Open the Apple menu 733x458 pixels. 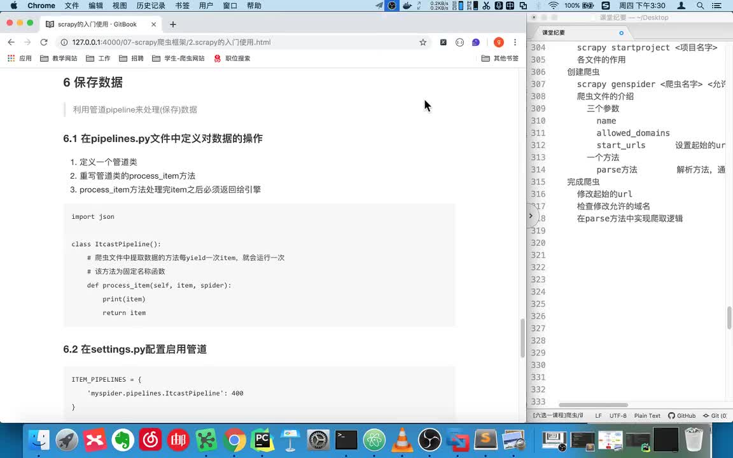[x=13, y=6]
